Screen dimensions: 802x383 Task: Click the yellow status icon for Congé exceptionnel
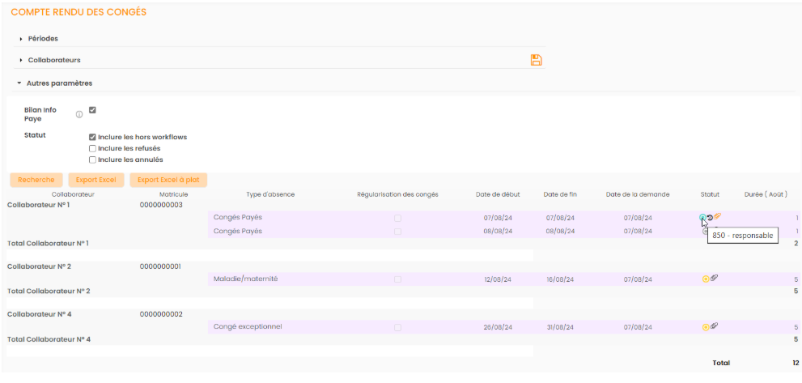(706, 326)
